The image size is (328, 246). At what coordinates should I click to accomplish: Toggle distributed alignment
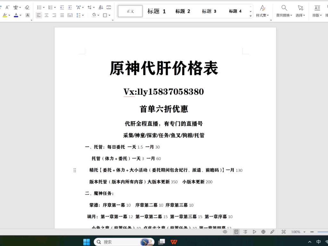tap(70, 15)
